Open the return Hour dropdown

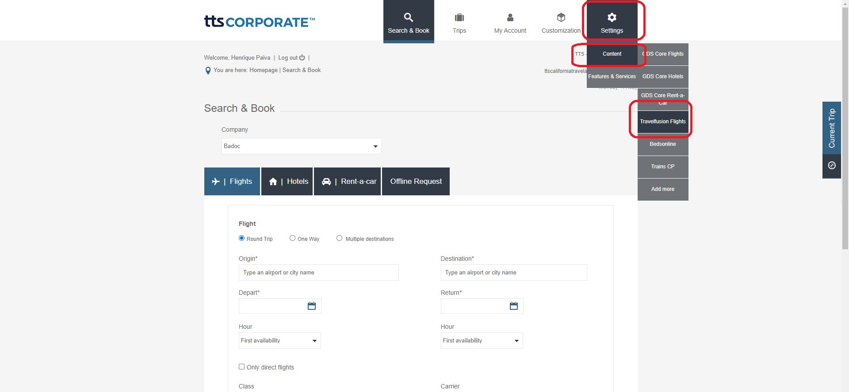481,341
